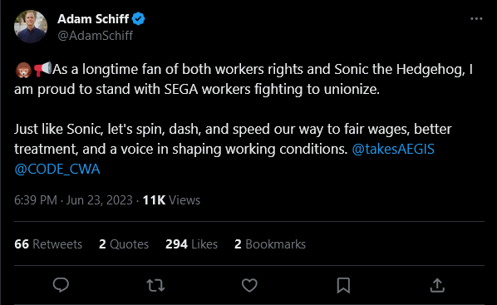497x305 pixels.
Task: View the 2 Quotes list
Action: 124,244
